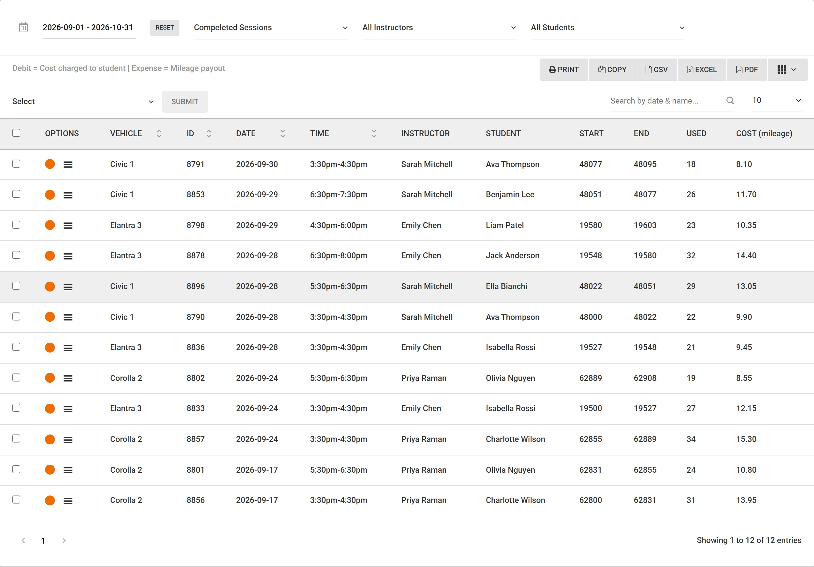Screen dimensions: 814x567
Task: Click the PRINT export button
Action: [564, 69]
